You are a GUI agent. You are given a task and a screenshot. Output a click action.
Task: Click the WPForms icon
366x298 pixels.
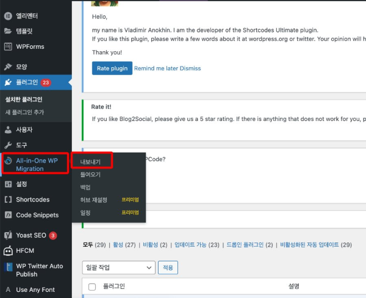pos(8,46)
